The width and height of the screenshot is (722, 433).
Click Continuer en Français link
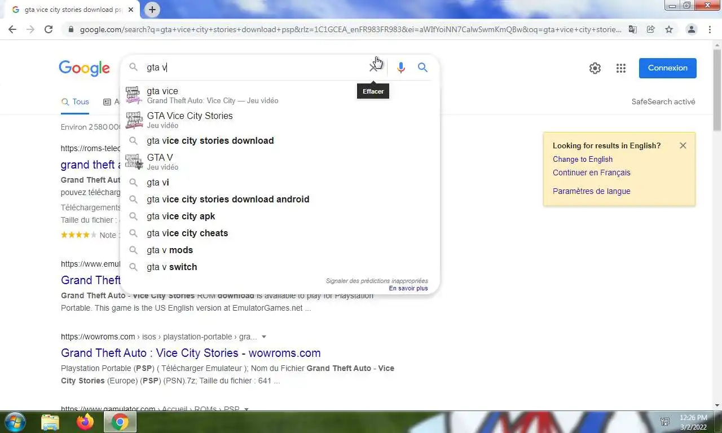pos(592,173)
